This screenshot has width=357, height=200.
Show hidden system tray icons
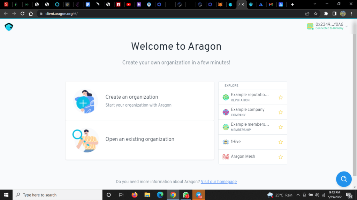pos(298,195)
